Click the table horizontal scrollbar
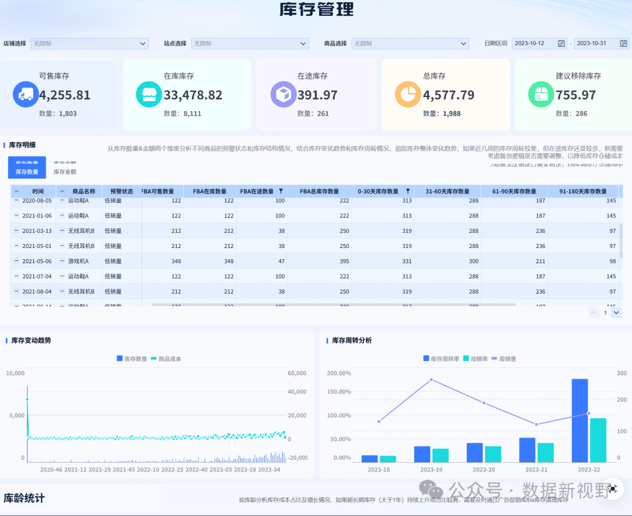The width and height of the screenshot is (632, 516). [x=334, y=305]
